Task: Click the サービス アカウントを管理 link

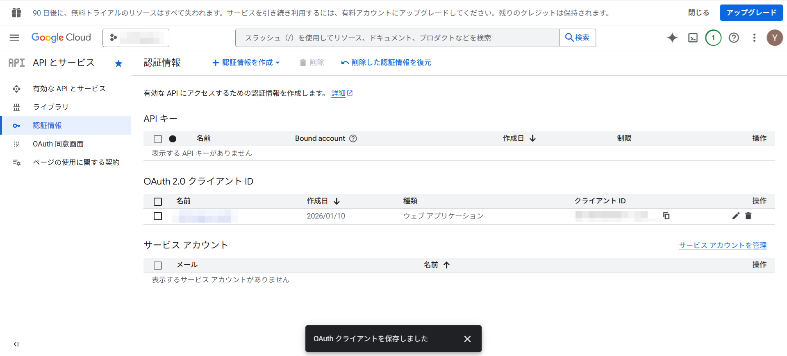Action: (722, 245)
